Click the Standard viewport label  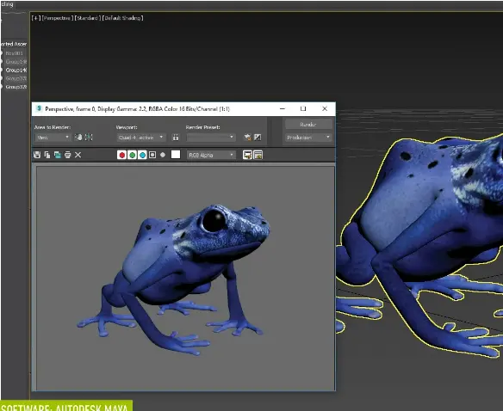(x=88, y=18)
